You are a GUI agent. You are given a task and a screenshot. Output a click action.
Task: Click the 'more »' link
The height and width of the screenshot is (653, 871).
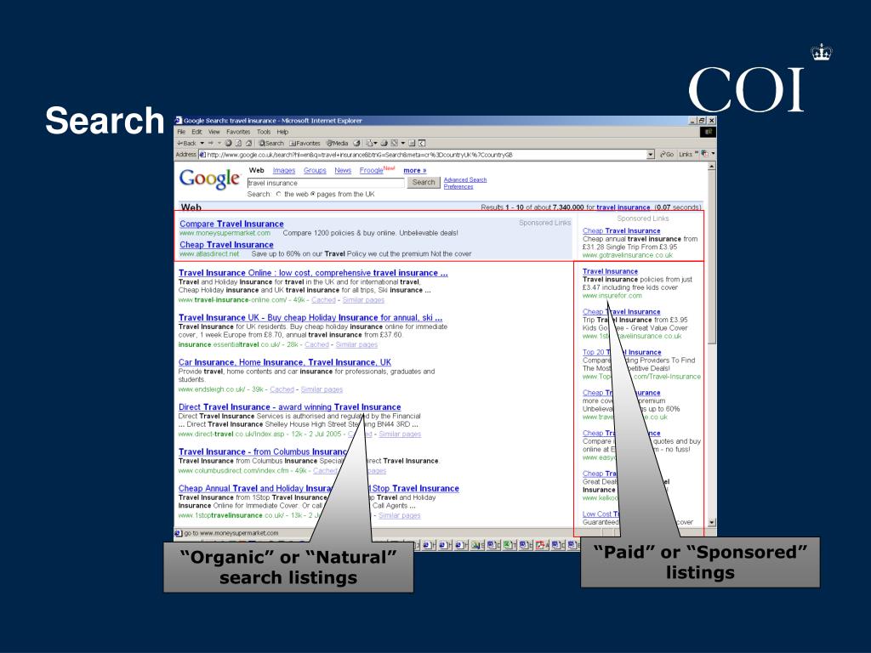tap(414, 170)
